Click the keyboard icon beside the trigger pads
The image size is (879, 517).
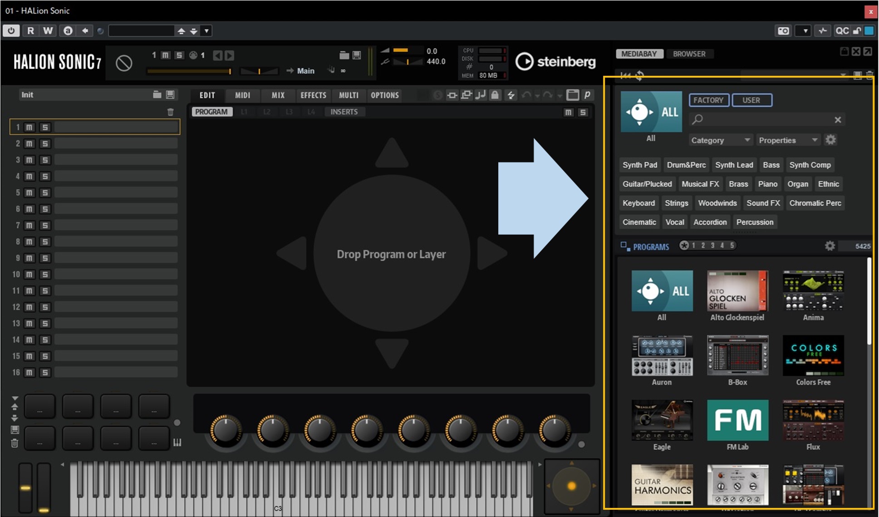(x=177, y=442)
